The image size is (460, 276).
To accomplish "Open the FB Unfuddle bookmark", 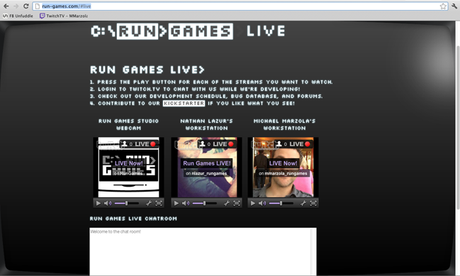I will pos(18,16).
